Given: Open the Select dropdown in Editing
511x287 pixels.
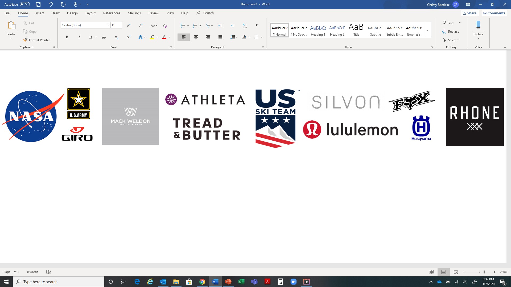Looking at the screenshot, I should [451, 40].
